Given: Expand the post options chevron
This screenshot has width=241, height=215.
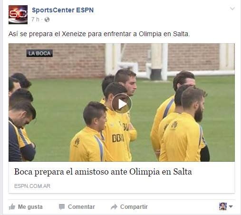Looking at the screenshot, I should (x=232, y=9).
